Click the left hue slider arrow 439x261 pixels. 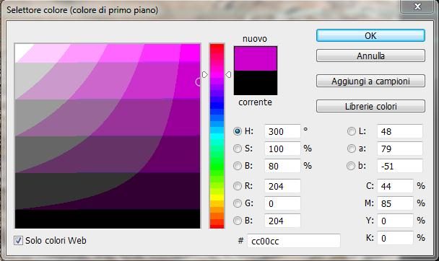point(205,74)
